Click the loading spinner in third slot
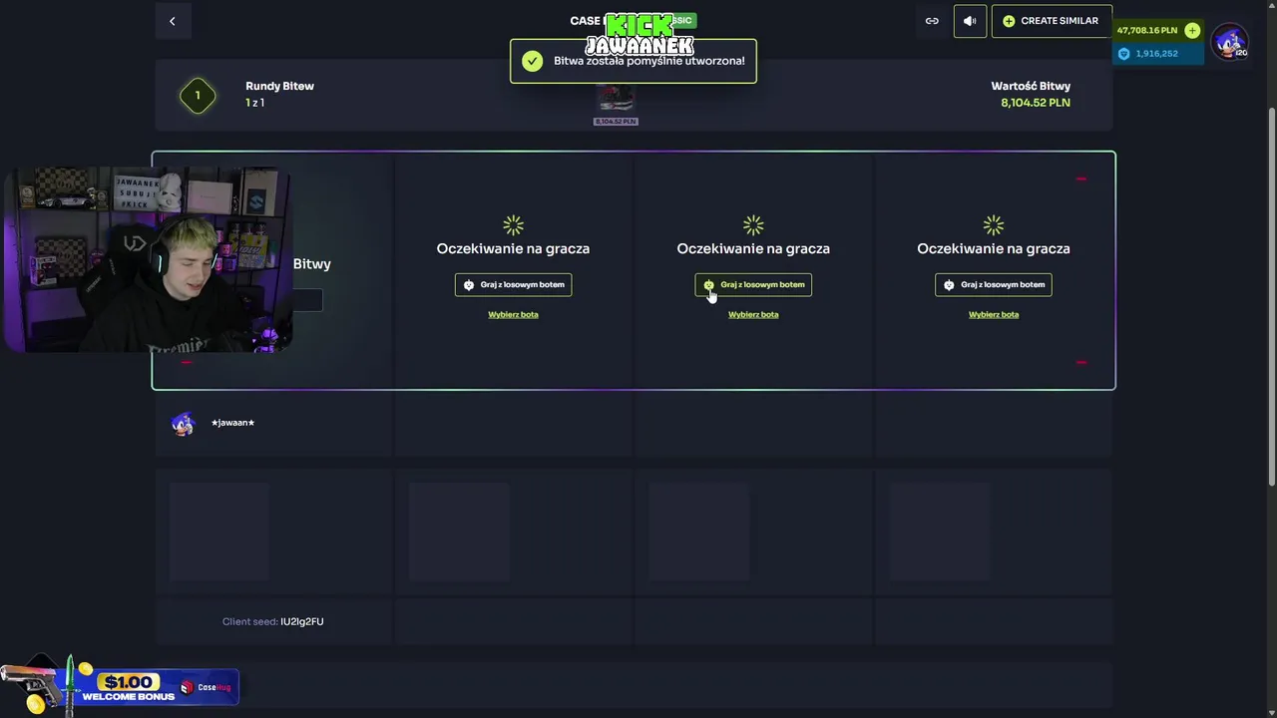The image size is (1277, 718). [x=753, y=225]
